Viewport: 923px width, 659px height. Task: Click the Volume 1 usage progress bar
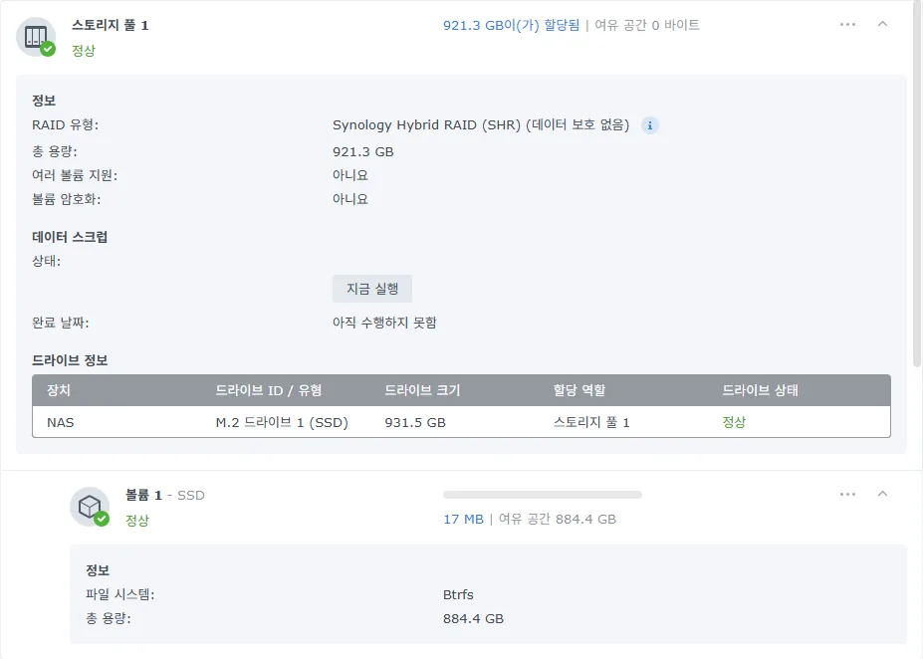(x=542, y=494)
